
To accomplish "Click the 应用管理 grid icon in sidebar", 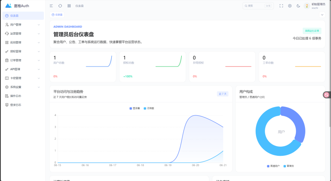I will coord(7,43).
